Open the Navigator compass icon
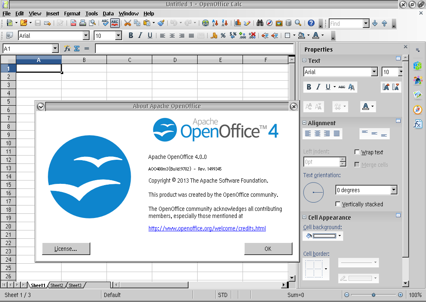The height and width of the screenshot is (302, 426). pyautogui.click(x=269, y=24)
